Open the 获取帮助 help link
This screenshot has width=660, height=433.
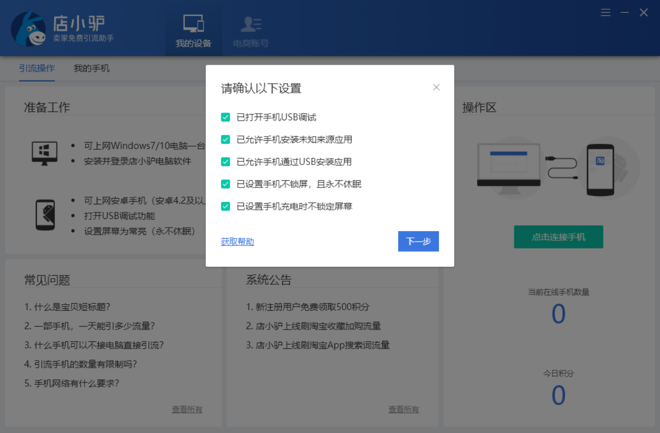[237, 241]
